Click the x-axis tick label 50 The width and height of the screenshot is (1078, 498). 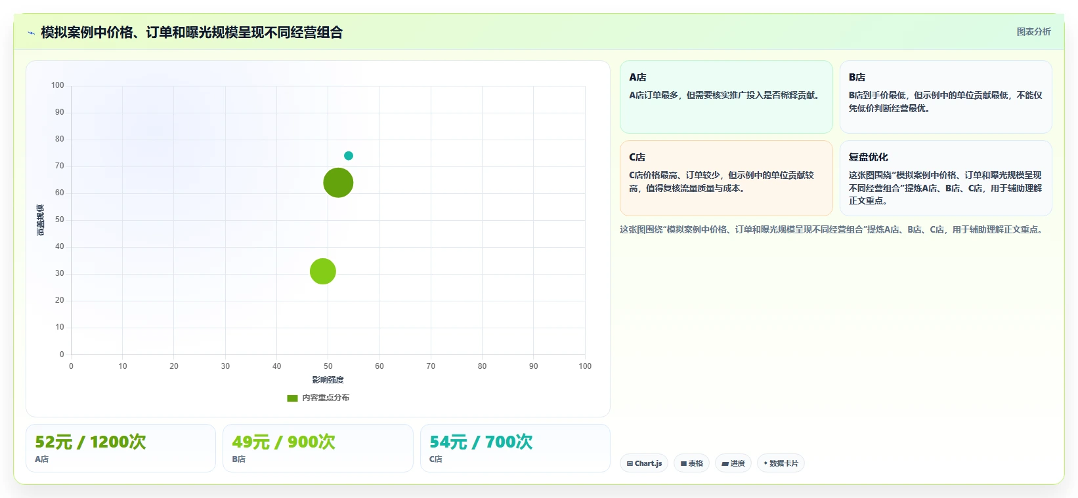pos(328,366)
